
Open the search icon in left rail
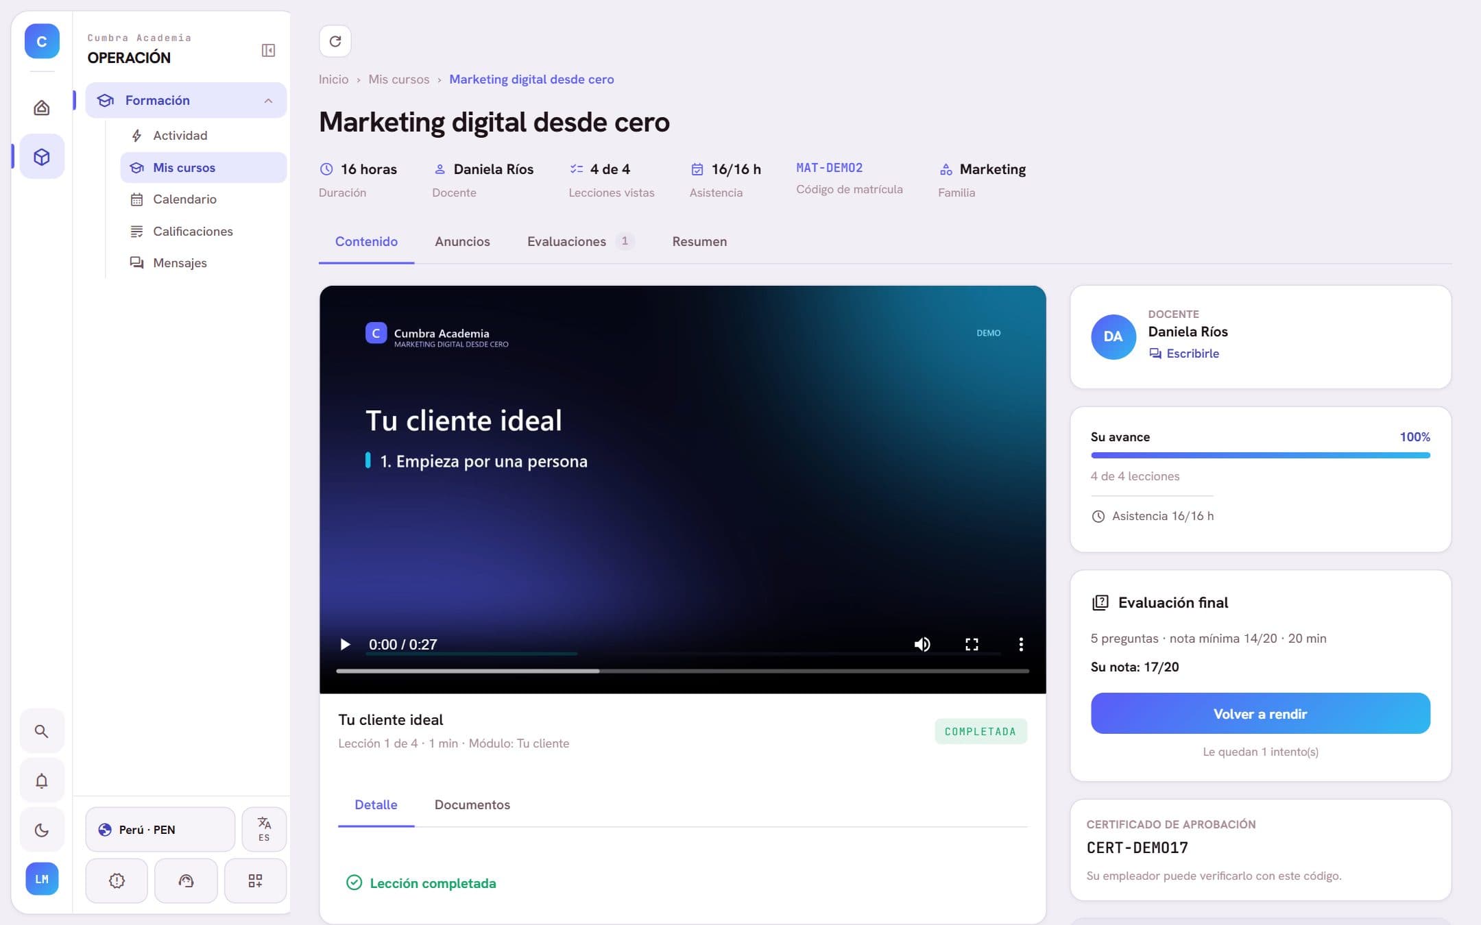[42, 731]
